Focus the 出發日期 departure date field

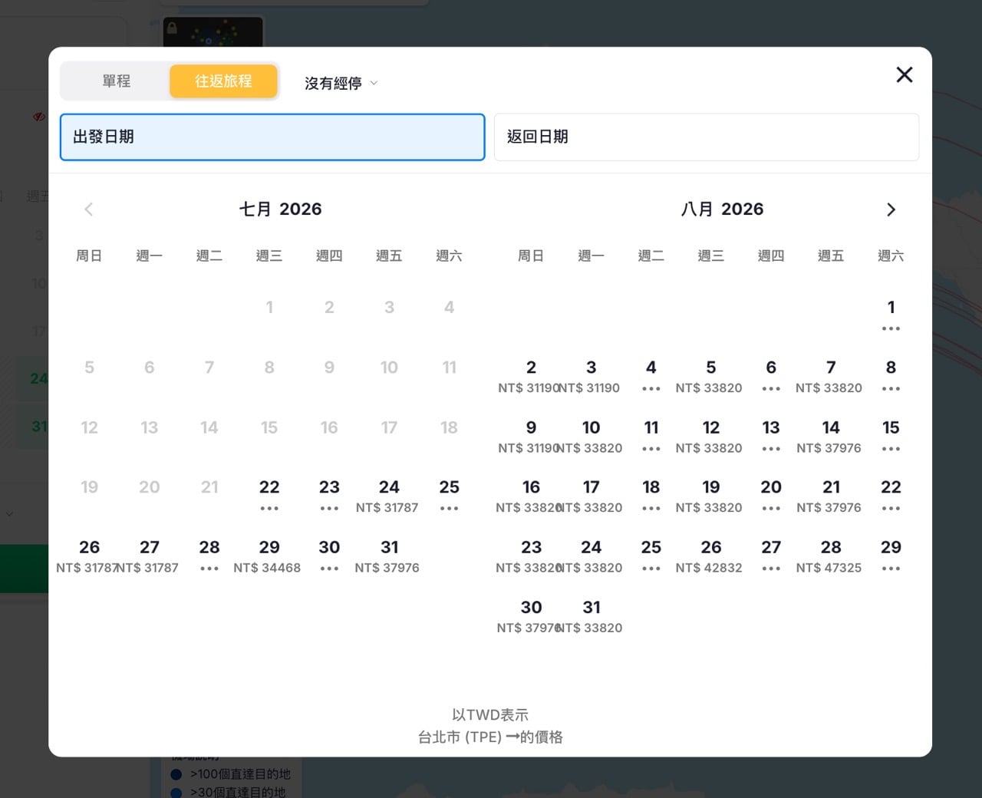pos(272,137)
